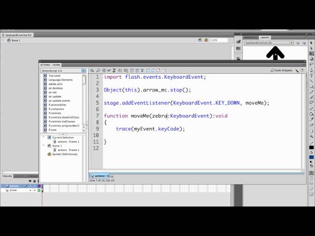
Task: Select the Pen tool
Action: tap(312, 70)
